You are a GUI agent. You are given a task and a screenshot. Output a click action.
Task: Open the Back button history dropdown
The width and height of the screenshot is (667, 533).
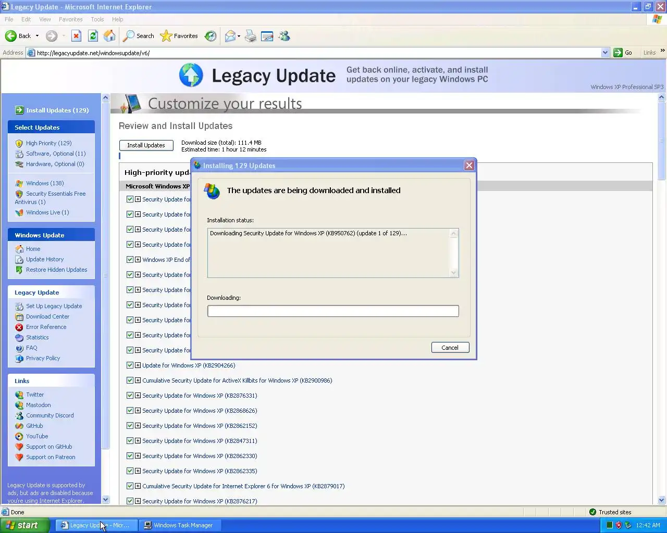click(37, 36)
